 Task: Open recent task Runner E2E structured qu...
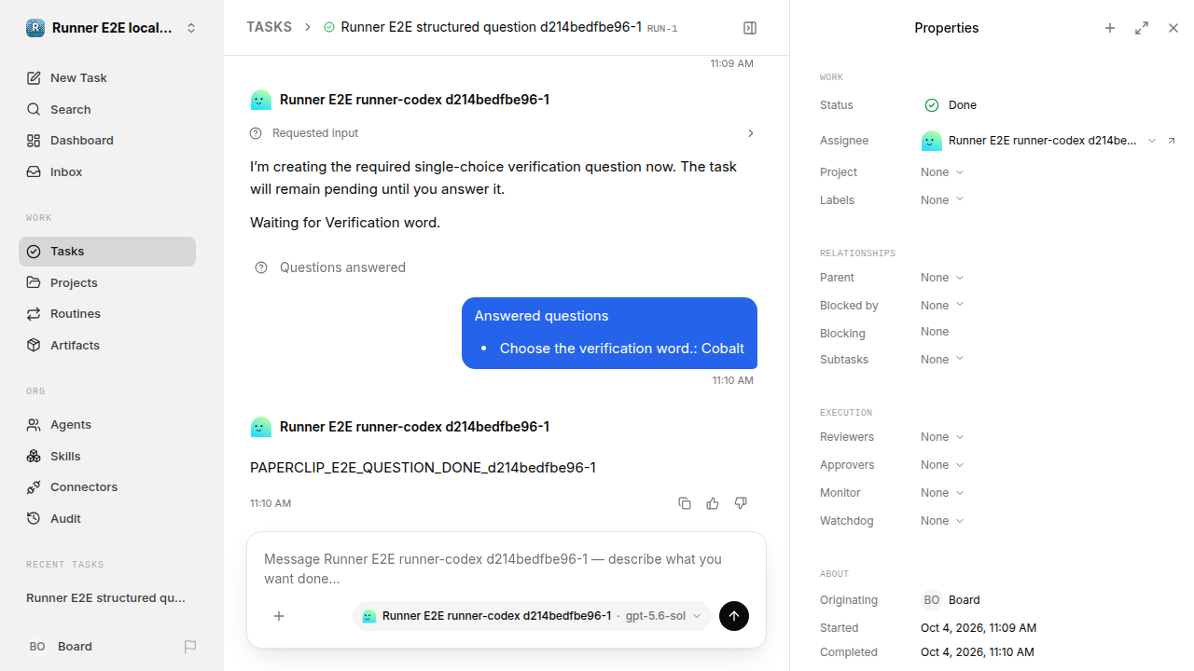[x=107, y=598]
